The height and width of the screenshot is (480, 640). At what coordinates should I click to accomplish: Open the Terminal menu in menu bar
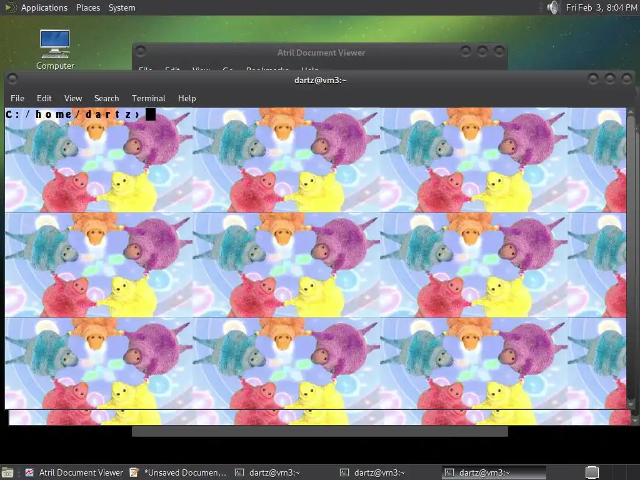click(x=149, y=98)
